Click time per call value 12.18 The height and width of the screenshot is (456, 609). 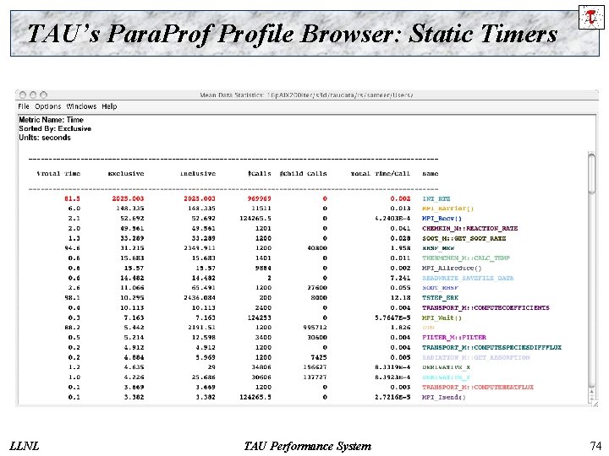pos(400,298)
